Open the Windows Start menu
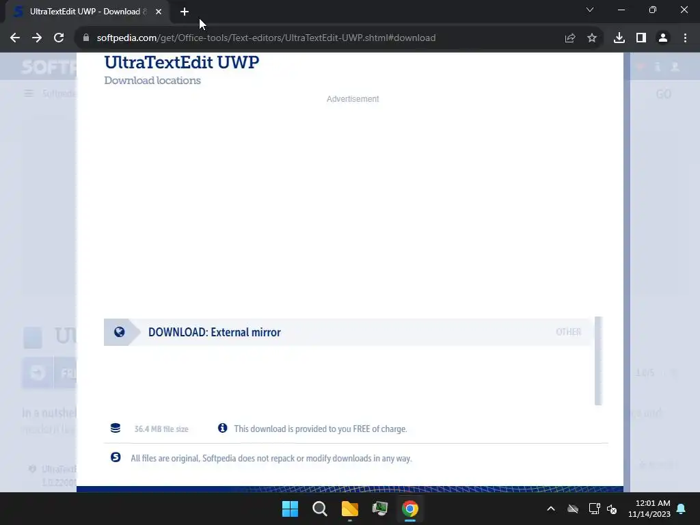 290,509
